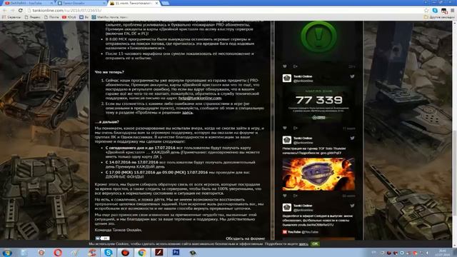
Task: Open the green exclamation mark image
Action: (319, 41)
